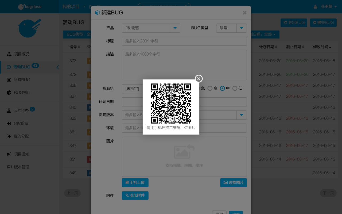Close the 新建BUG dialog
The image size is (342, 214).
coord(244,13)
